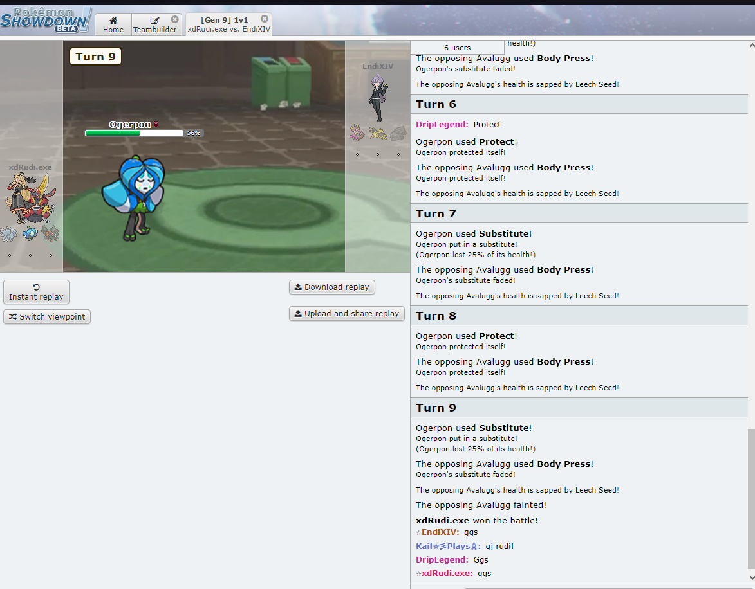Close the Teambuilder tab
Screen dimensions: 755x589
coord(175,19)
